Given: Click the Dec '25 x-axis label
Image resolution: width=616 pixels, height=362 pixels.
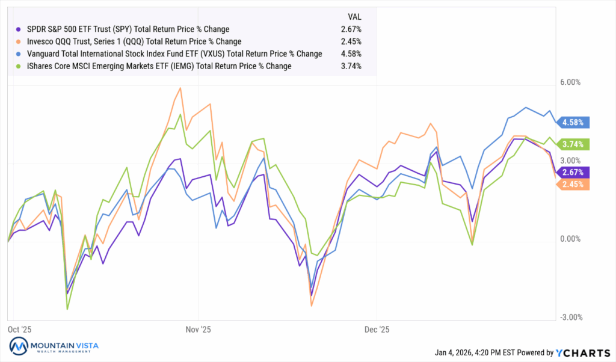Looking at the screenshot, I should click(x=376, y=330).
